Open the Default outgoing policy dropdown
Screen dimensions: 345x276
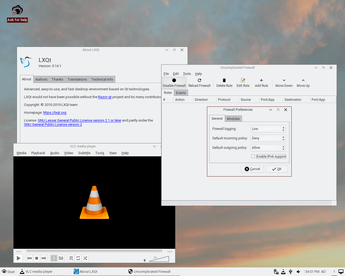(268, 148)
